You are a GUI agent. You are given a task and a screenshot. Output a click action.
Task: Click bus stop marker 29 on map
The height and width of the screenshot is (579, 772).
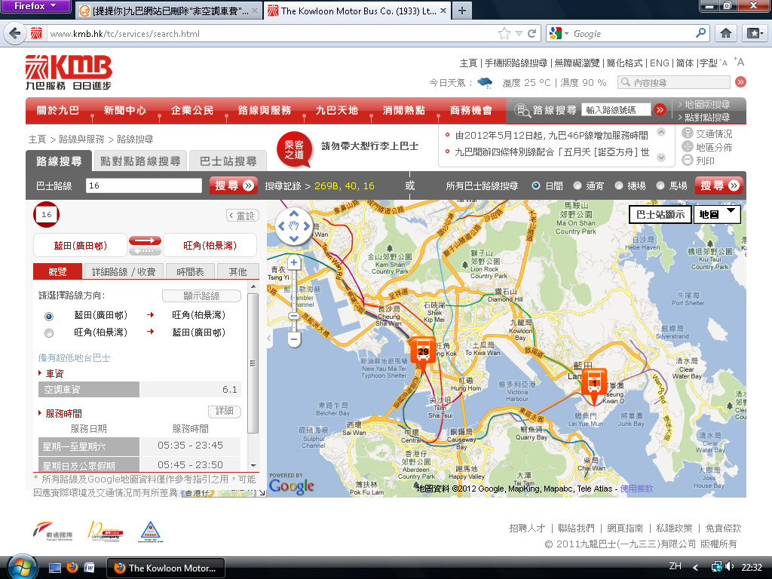point(422,352)
